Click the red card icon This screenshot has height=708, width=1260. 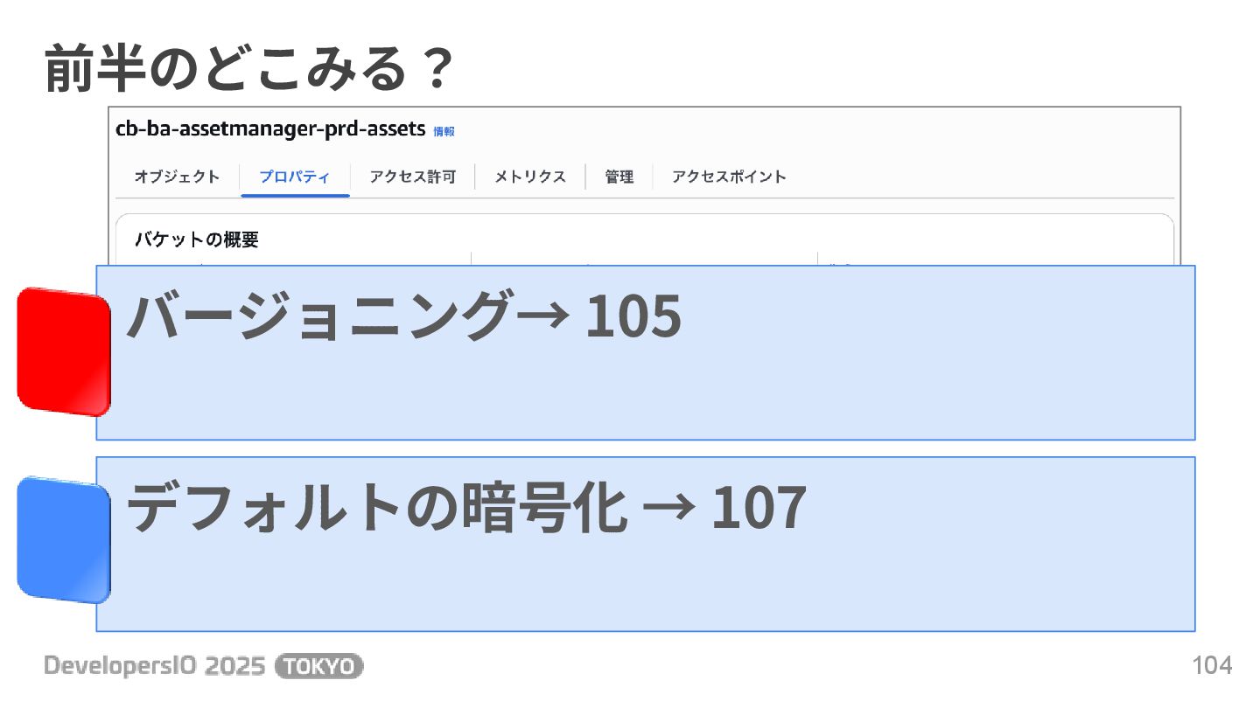coord(64,351)
